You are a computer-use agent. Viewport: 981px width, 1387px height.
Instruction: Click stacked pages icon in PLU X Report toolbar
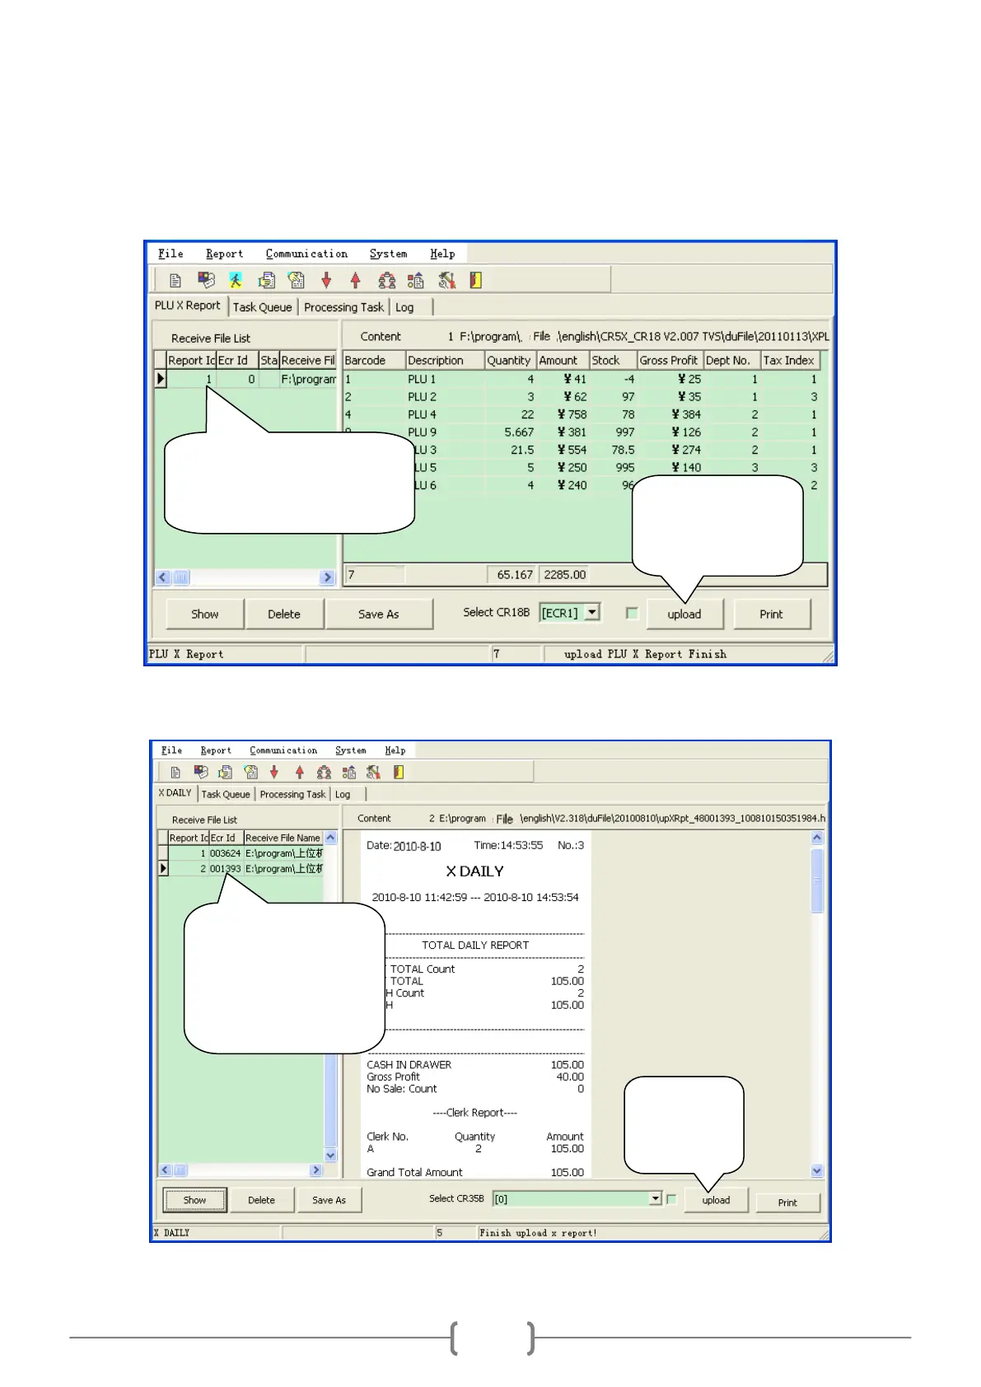(x=266, y=281)
